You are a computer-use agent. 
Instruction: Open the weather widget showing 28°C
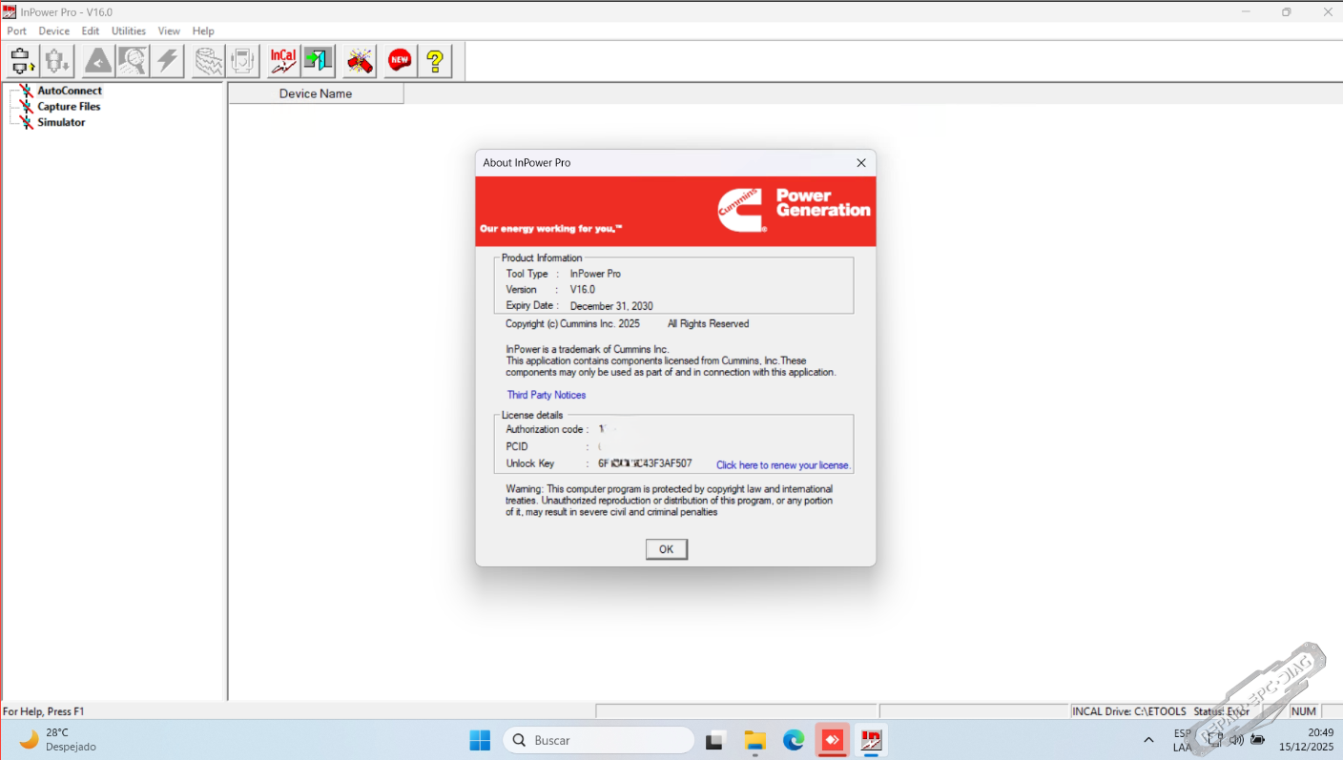pyautogui.click(x=57, y=740)
